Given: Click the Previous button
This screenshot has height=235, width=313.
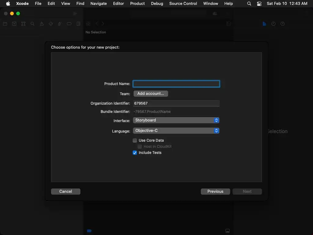Looking at the screenshot, I should point(215,192).
